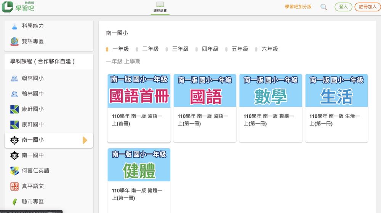Select the 三年級 grade tab
Viewport: 381px width, 213px height.
tap(177, 49)
